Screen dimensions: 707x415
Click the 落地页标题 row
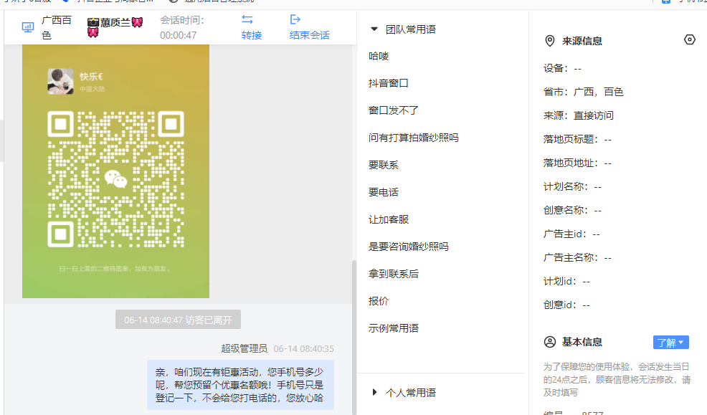(x=578, y=139)
